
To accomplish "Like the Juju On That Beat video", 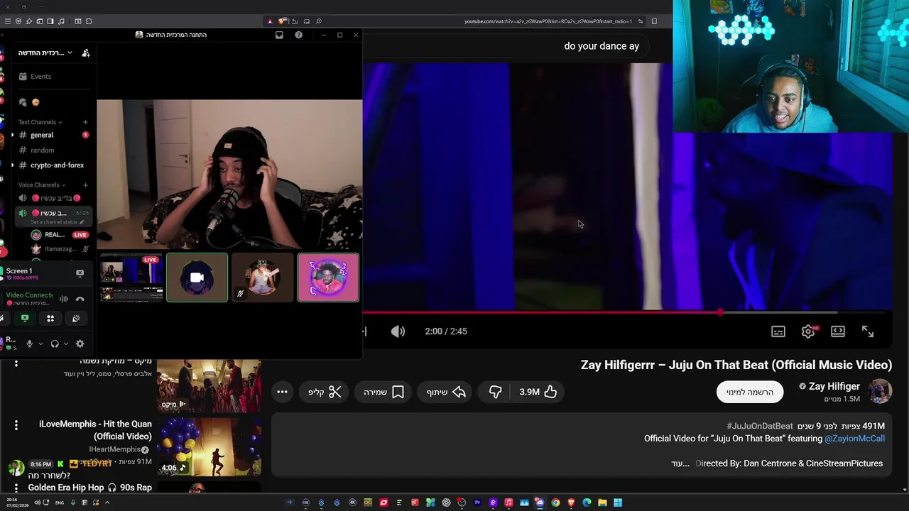I will click(x=538, y=392).
